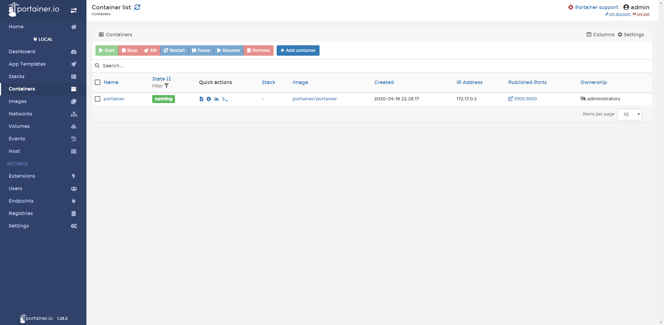664x325 pixels.
Task: Click the sidebar collapse arrows icon
Action: (x=74, y=10)
